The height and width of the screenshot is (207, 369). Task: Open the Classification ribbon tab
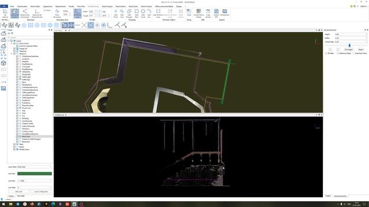(x=22, y=6)
